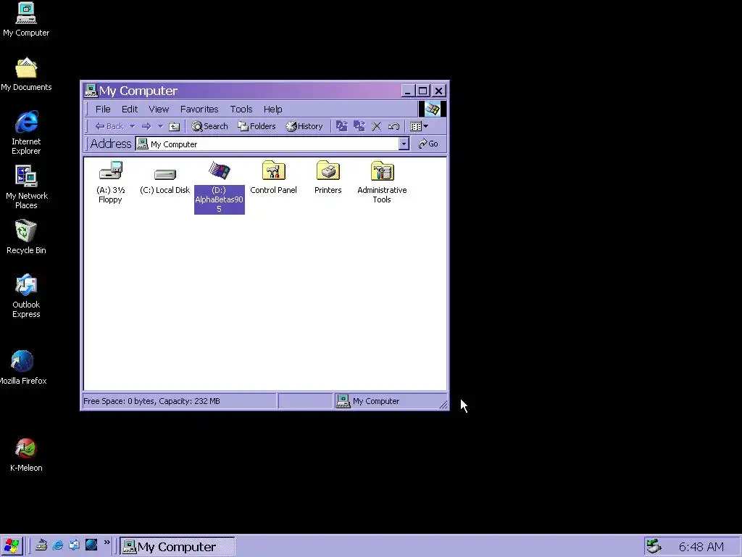Click the Undo toolbar icon
Image resolution: width=742 pixels, height=557 pixels.
tap(393, 126)
